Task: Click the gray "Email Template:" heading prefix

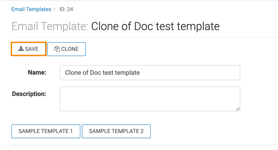Action: 50,26
